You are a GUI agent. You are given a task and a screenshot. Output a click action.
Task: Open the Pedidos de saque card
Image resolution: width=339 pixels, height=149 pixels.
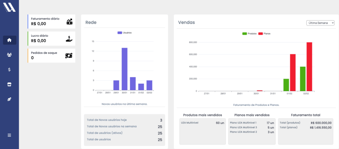[x=51, y=55]
